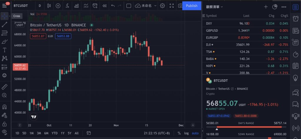The height and width of the screenshot is (139, 301).
Task: Set the time range to 1D
Action: coord(17,133)
